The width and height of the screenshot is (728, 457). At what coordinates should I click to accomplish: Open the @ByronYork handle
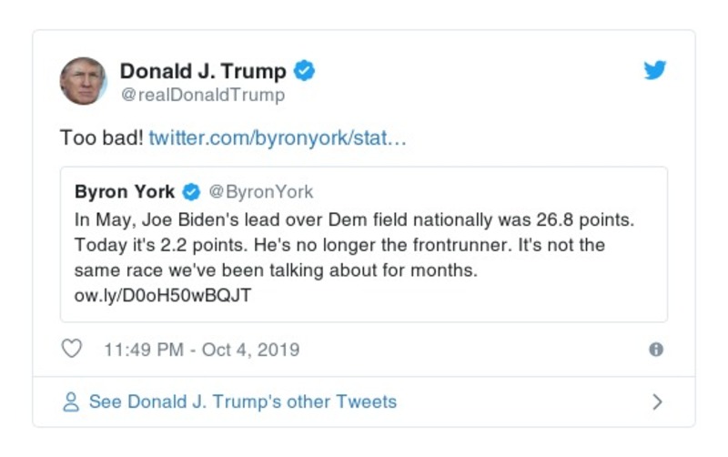(x=261, y=192)
